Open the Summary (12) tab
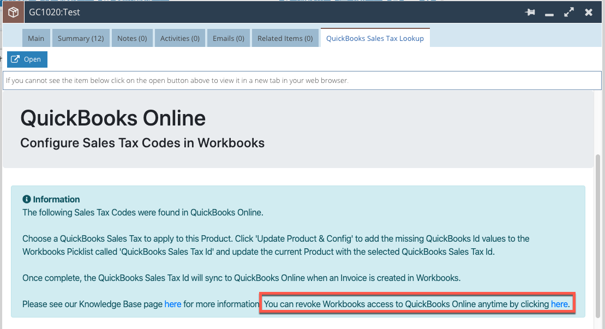The height and width of the screenshot is (329, 605). (x=81, y=38)
